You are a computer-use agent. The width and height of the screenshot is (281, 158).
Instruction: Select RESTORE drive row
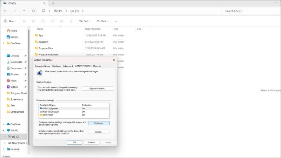(x=74, y=115)
